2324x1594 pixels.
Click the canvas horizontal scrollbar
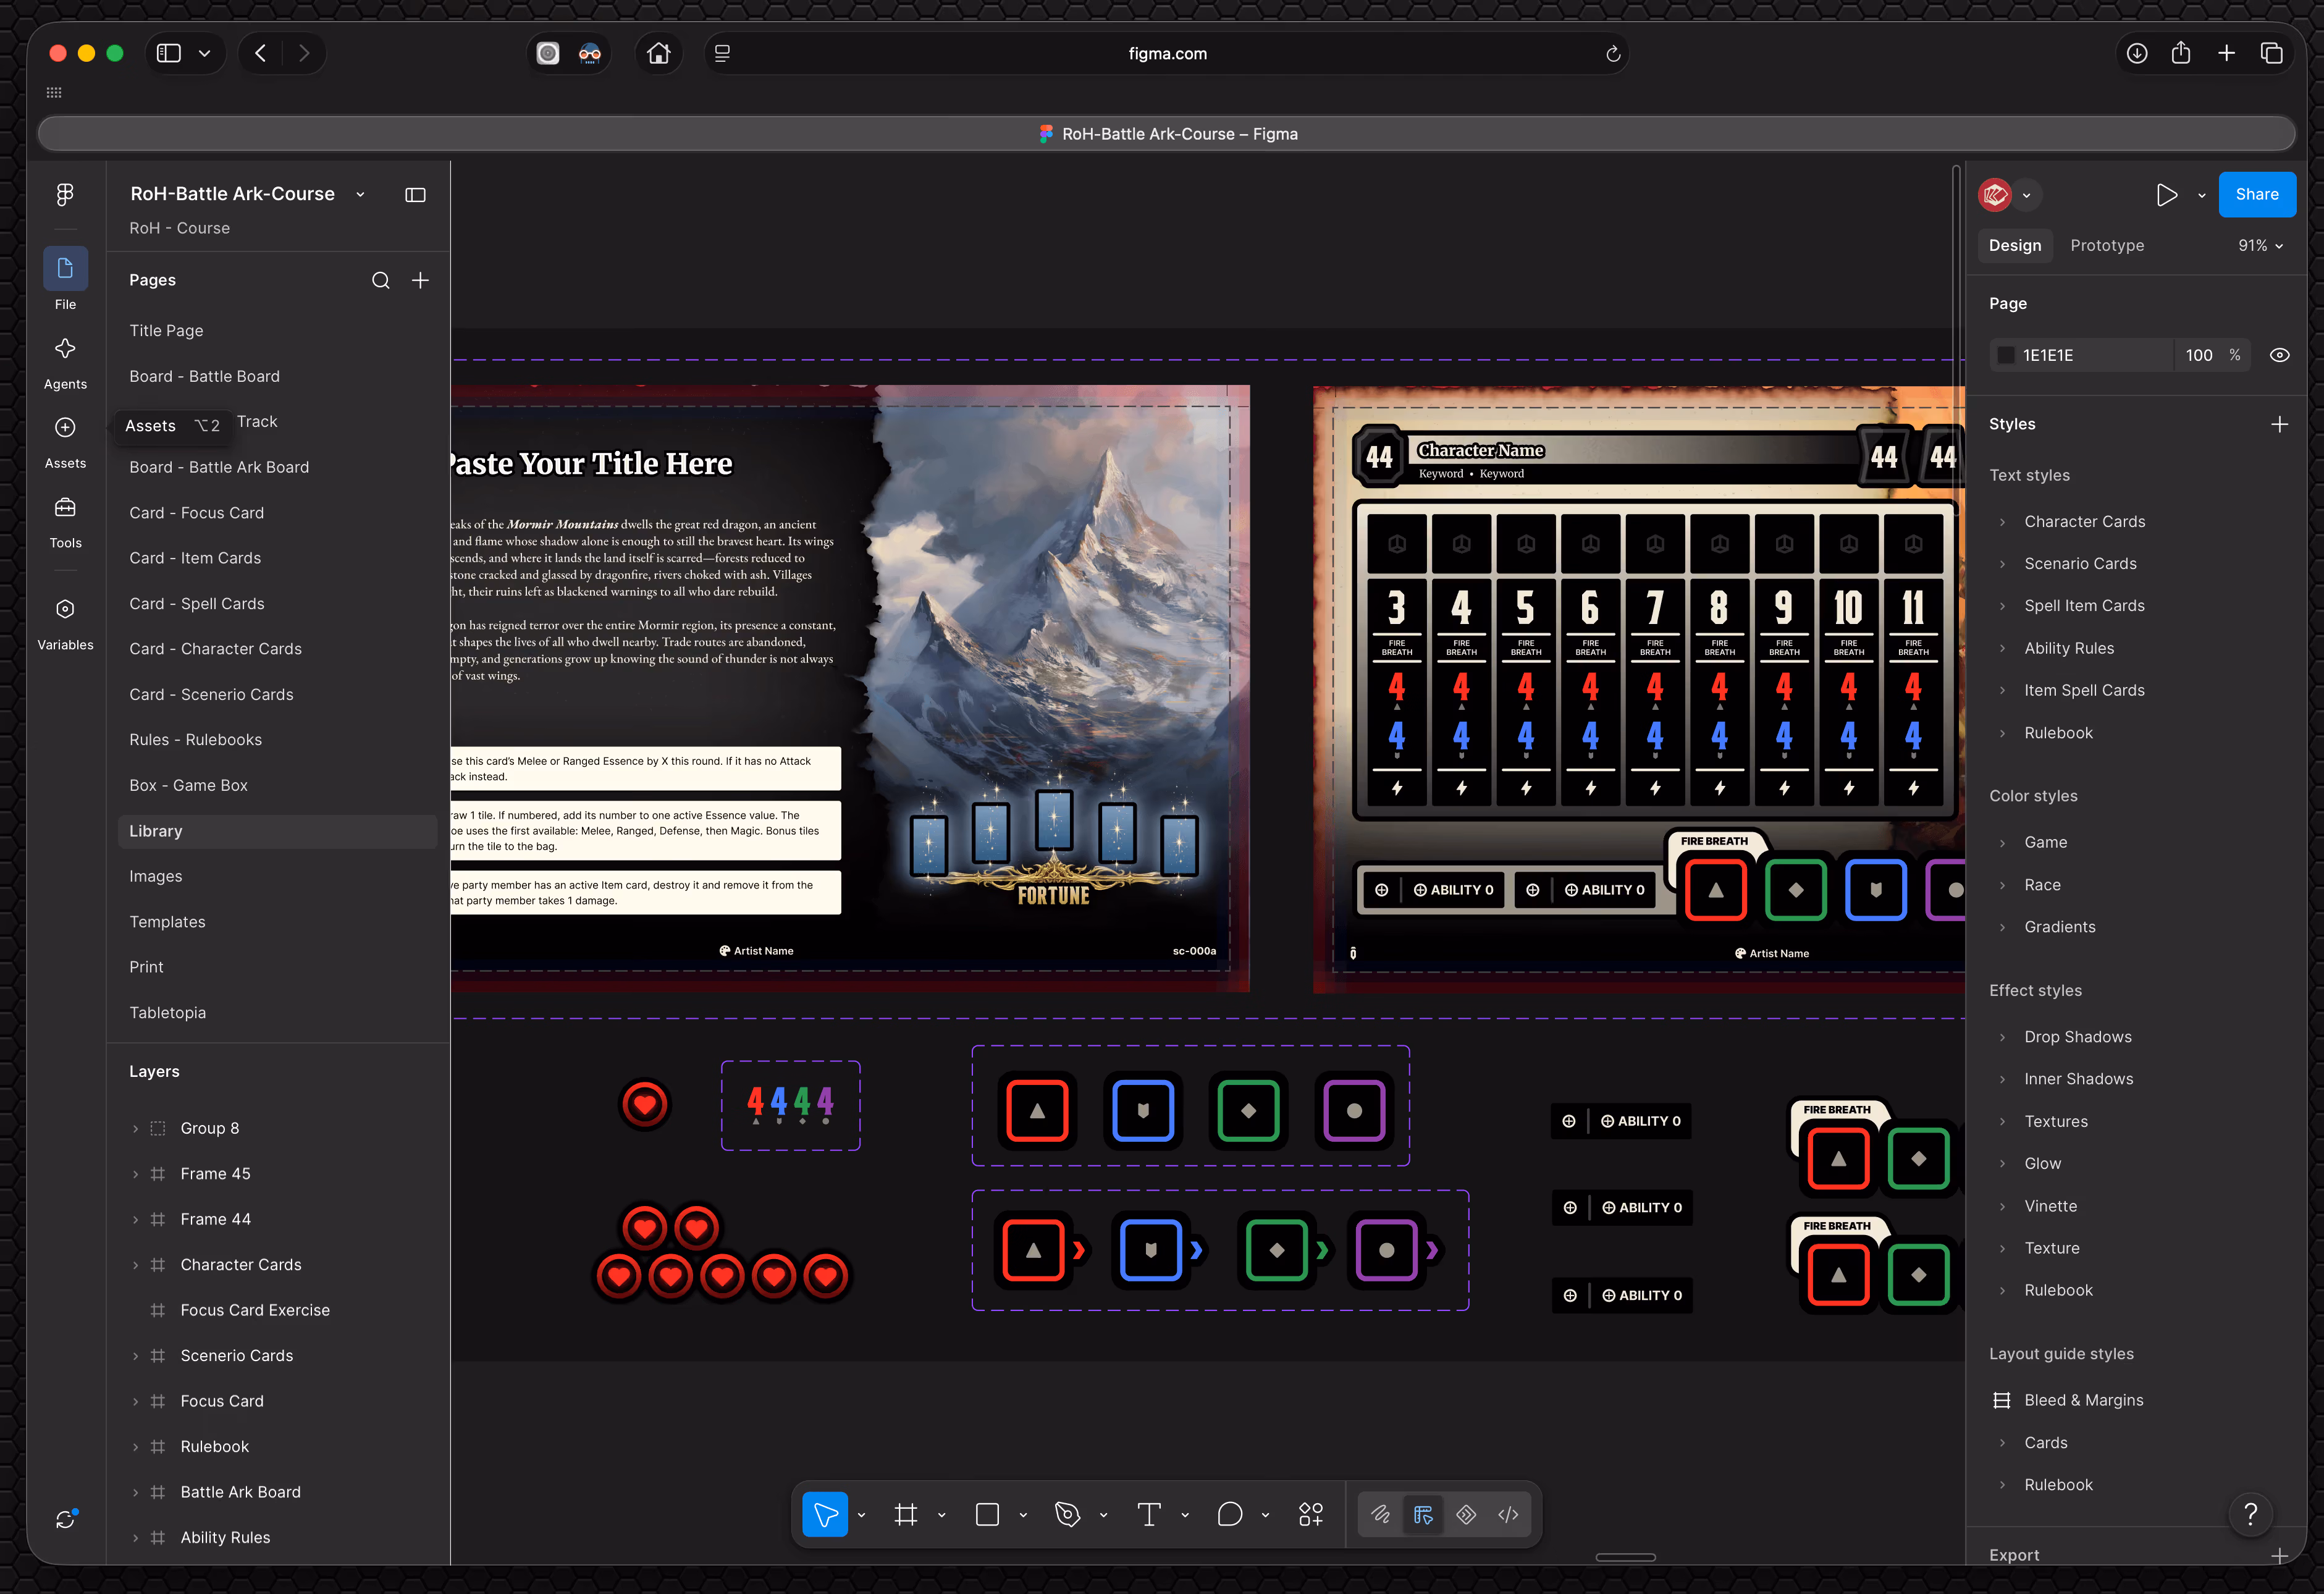pyautogui.click(x=1625, y=1557)
